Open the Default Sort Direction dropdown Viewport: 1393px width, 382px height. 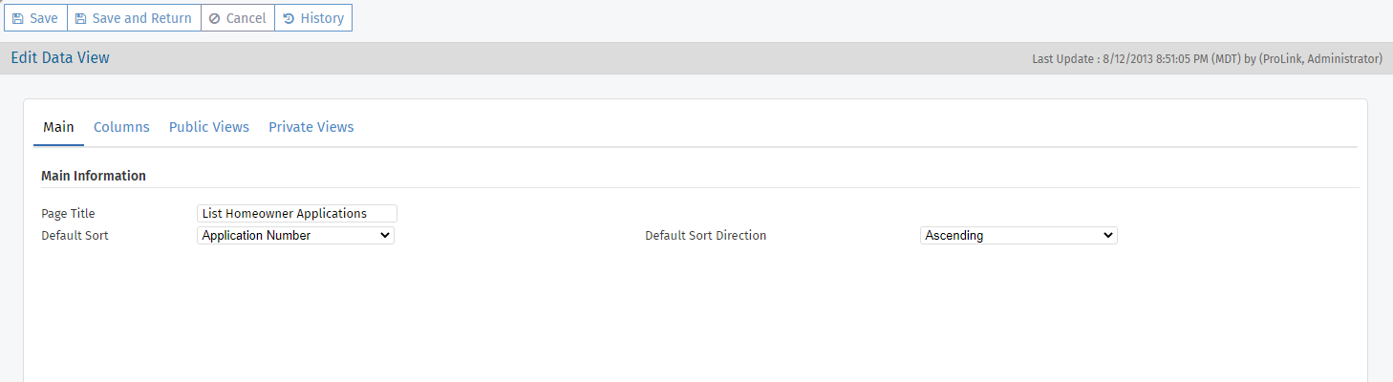click(x=1018, y=235)
